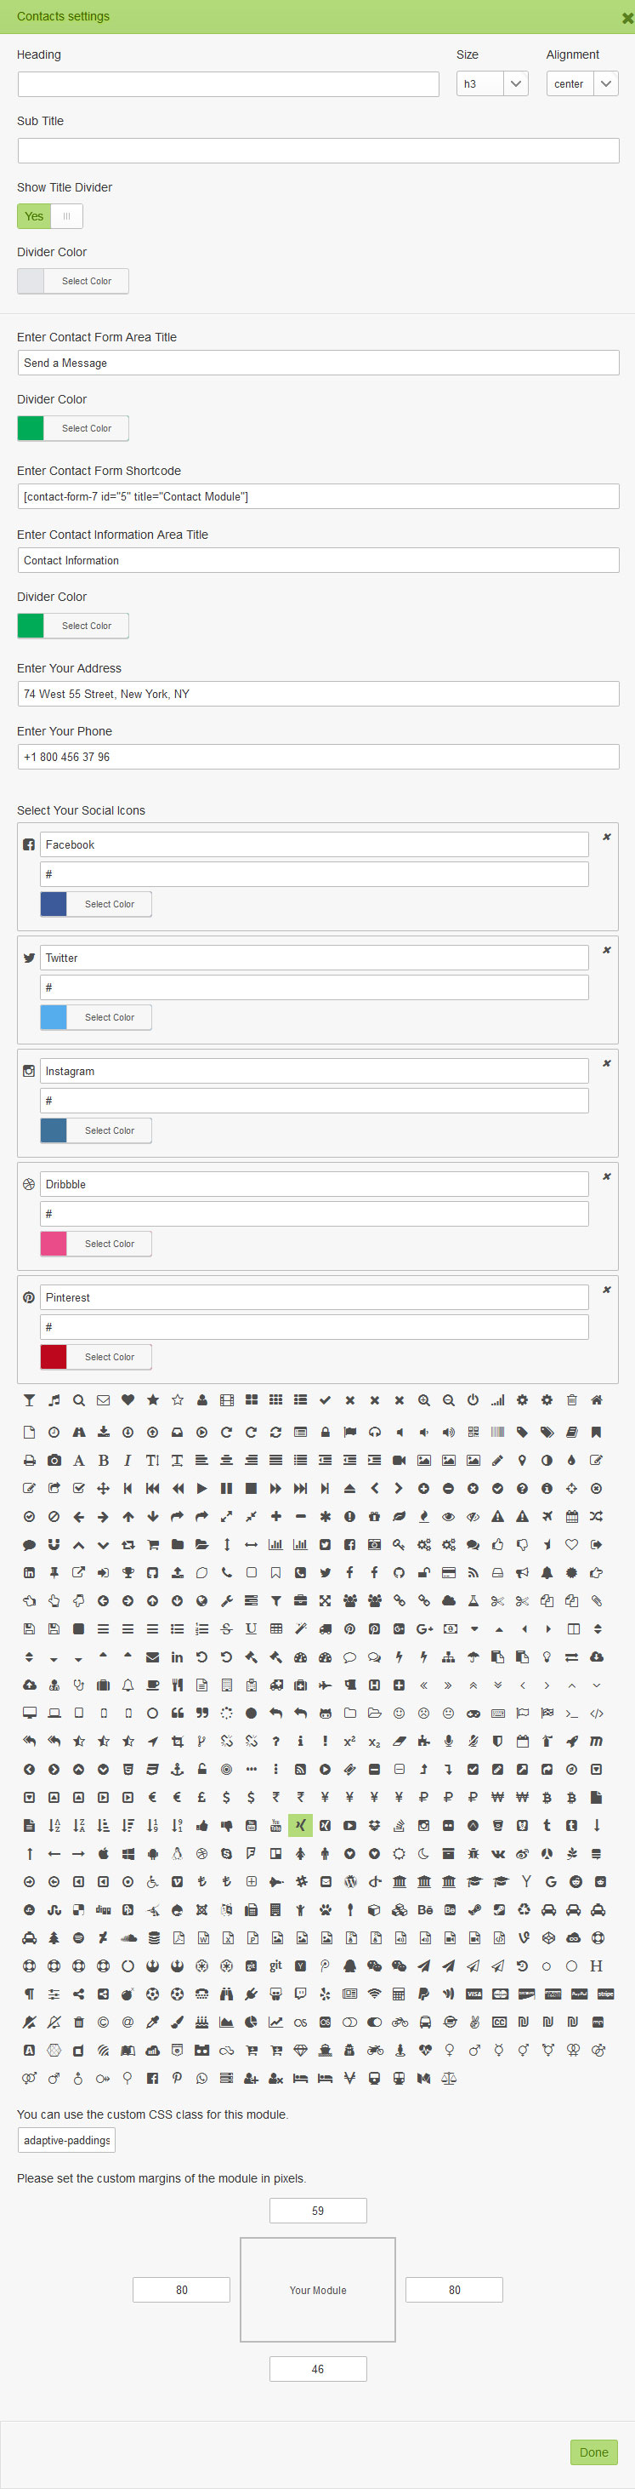Choose the home icon in the grid
Viewport: 635px width, 2489px height.
(597, 1400)
